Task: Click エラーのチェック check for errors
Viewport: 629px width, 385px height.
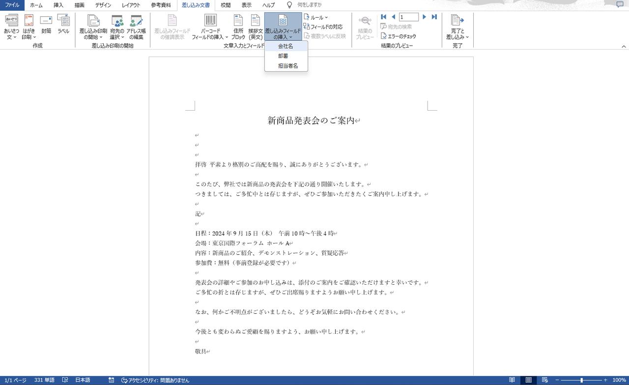Action: (x=399, y=36)
